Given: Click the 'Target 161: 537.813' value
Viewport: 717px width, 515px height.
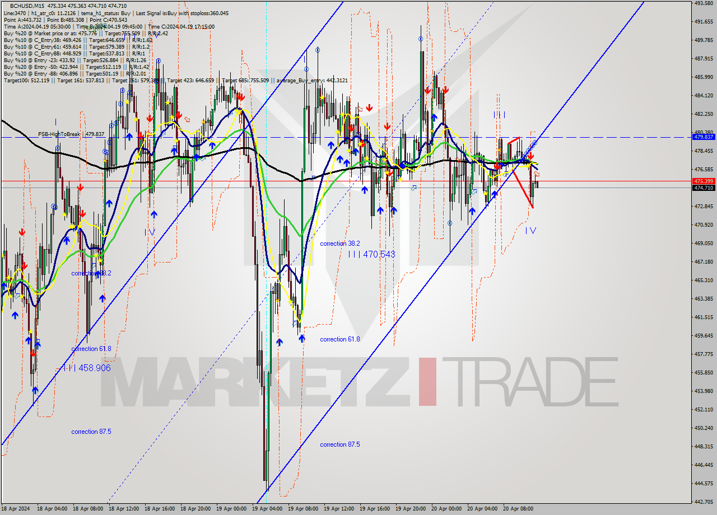Looking at the screenshot, I should click(80, 81).
